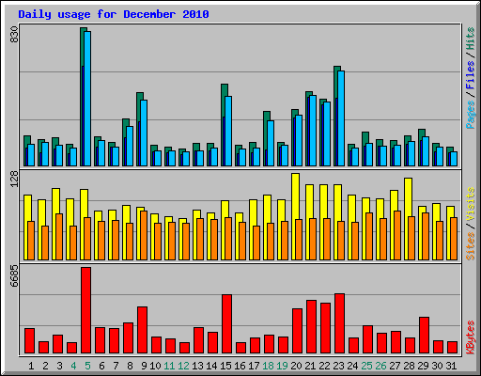Click day 20 on the x-axis
The image size is (481, 376).
pyautogui.click(x=296, y=366)
